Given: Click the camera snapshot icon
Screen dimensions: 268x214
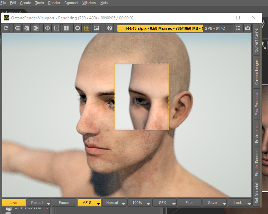Looking at the screenshot, I should [x=248, y=28].
